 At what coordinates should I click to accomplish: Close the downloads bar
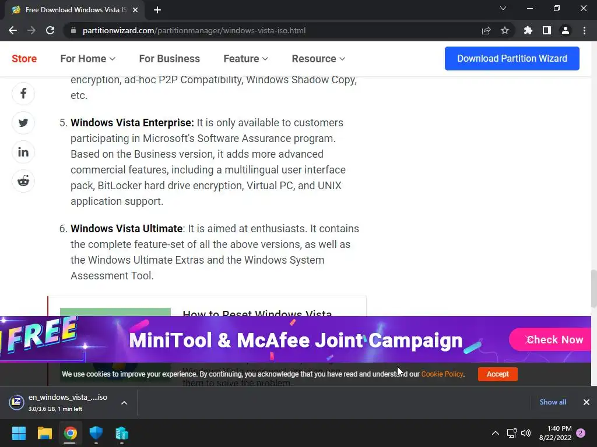(587, 402)
